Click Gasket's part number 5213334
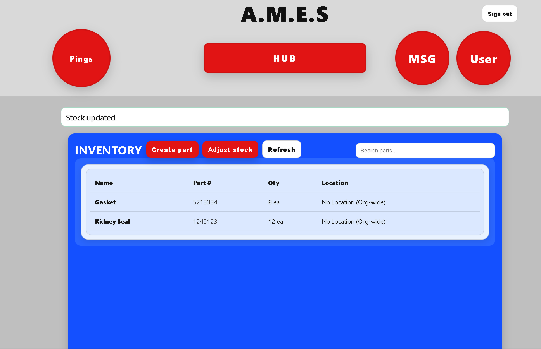This screenshot has height=349, width=541. click(x=205, y=202)
